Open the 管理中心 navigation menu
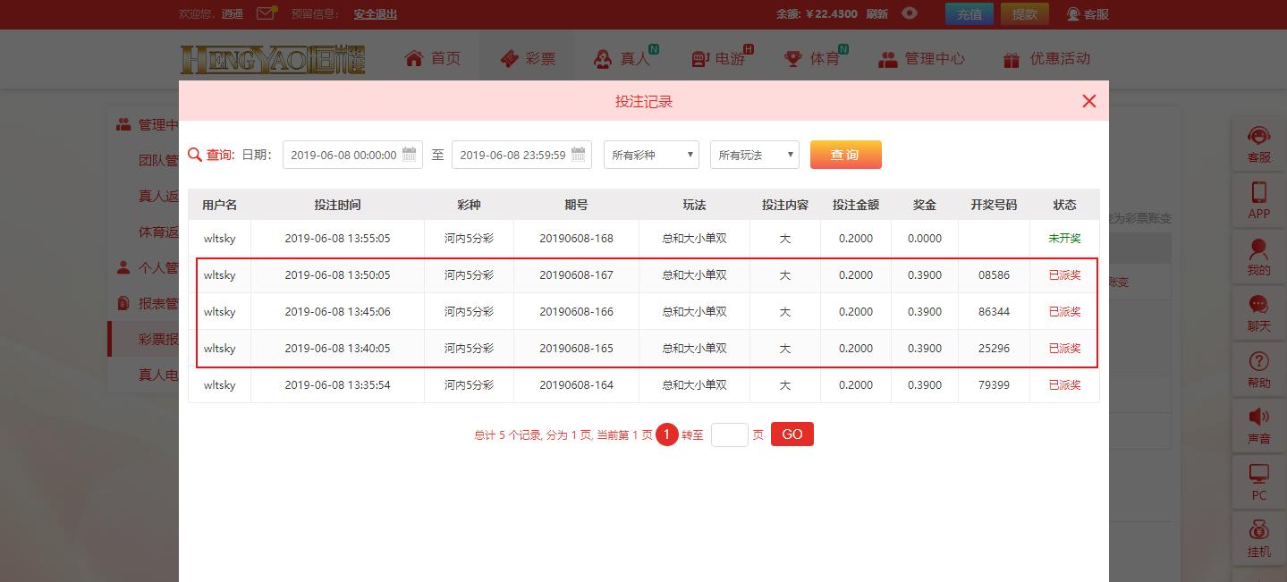Image resolution: width=1287 pixels, height=582 pixels. pyautogui.click(x=921, y=59)
